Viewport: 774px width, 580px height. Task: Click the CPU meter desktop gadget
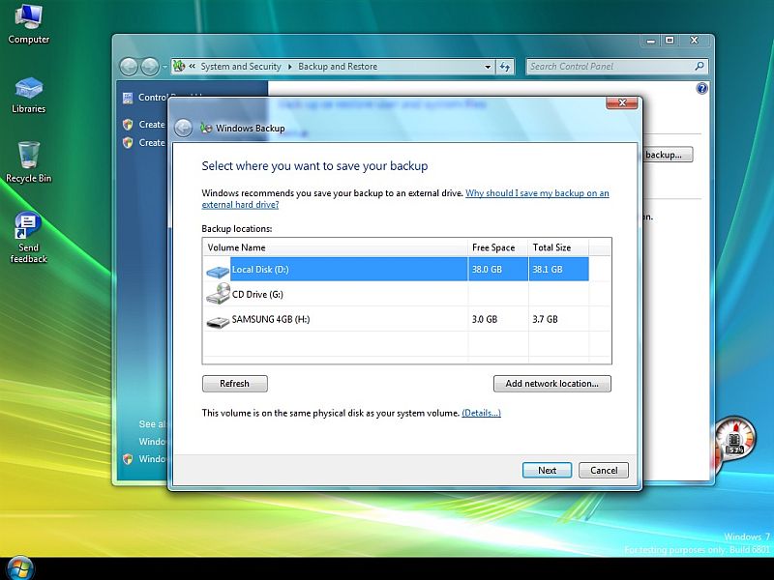click(735, 439)
